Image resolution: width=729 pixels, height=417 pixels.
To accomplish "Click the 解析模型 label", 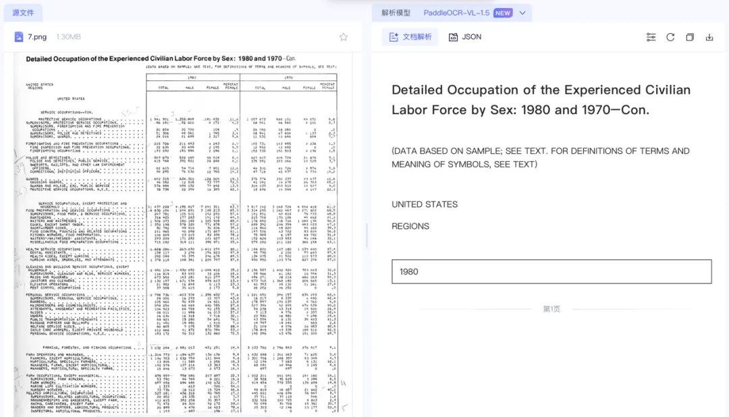I will point(396,13).
